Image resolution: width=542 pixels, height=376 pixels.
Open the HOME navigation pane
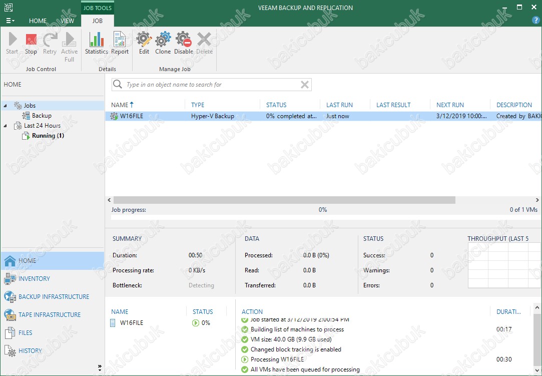[x=53, y=260]
